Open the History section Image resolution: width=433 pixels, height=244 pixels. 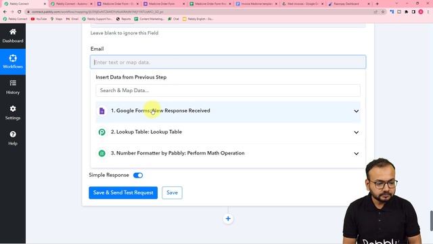point(13,87)
